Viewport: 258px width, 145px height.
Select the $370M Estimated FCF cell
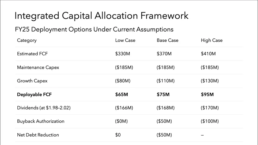(x=164, y=54)
